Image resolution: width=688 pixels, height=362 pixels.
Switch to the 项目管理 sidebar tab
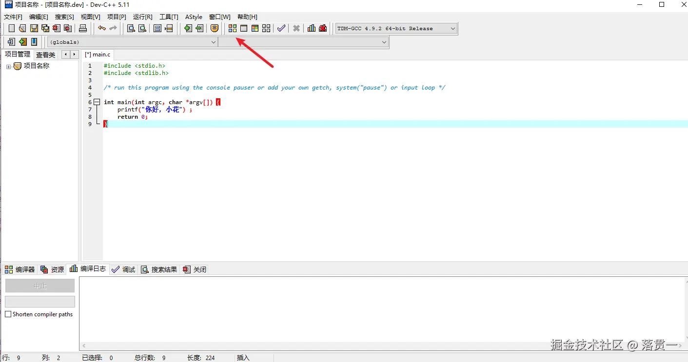tap(18, 54)
